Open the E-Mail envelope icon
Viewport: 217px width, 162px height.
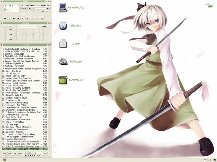[x=63, y=43]
